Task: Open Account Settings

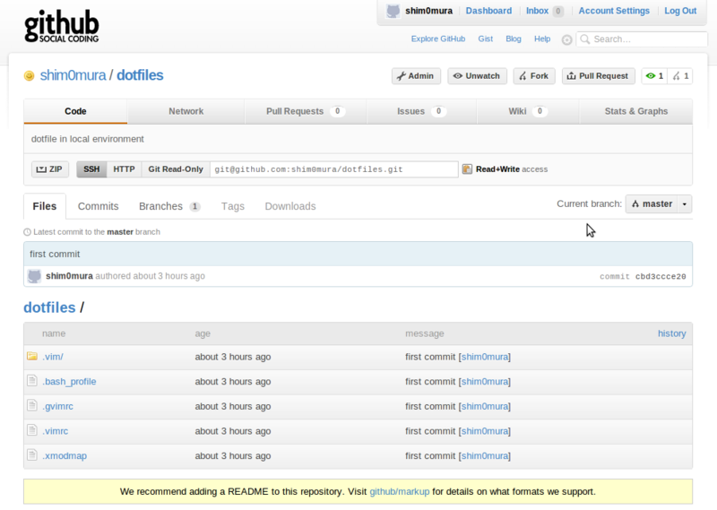Action: point(614,11)
